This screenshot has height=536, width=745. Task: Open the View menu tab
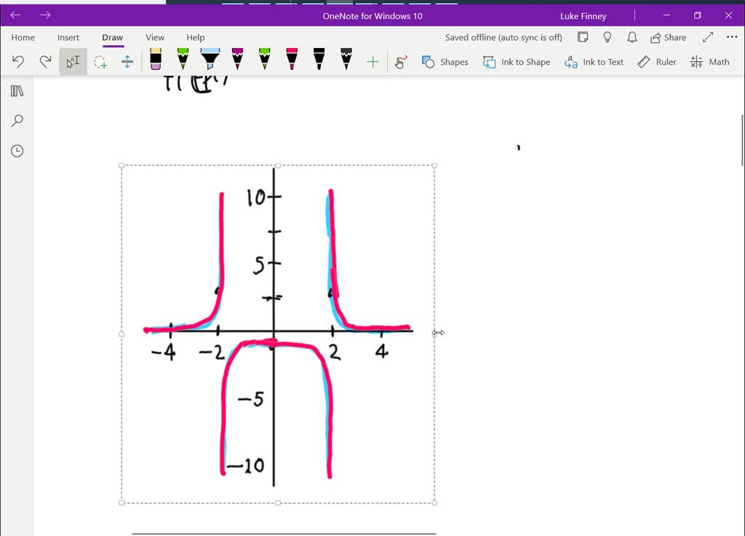(155, 37)
